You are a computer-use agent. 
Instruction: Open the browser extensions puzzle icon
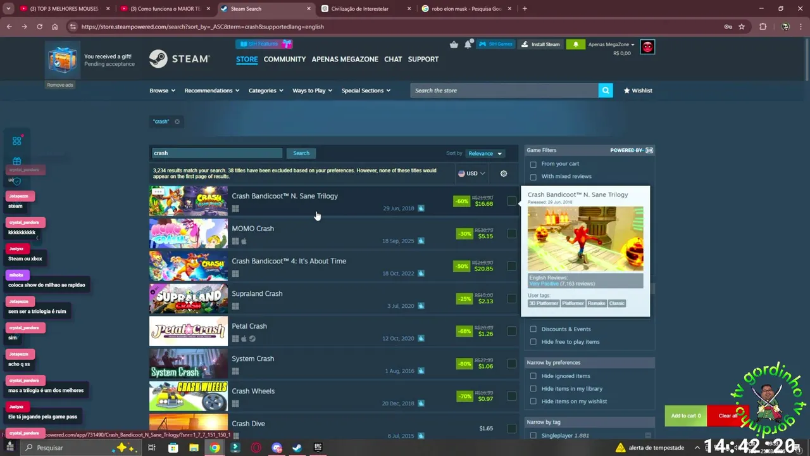[x=763, y=27]
